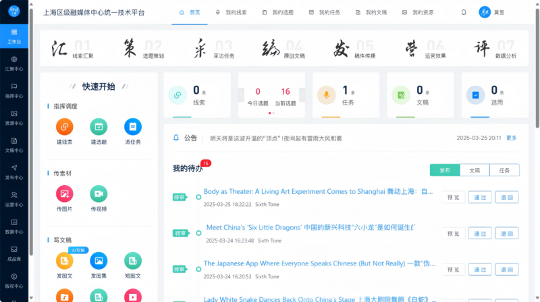Screen dimensions: 540x302
Task: Click the 发图集 writing icon
Action: (x=99, y=261)
